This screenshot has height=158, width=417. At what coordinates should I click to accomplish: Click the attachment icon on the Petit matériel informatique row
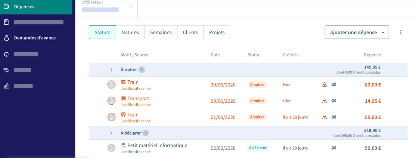pos(111,148)
